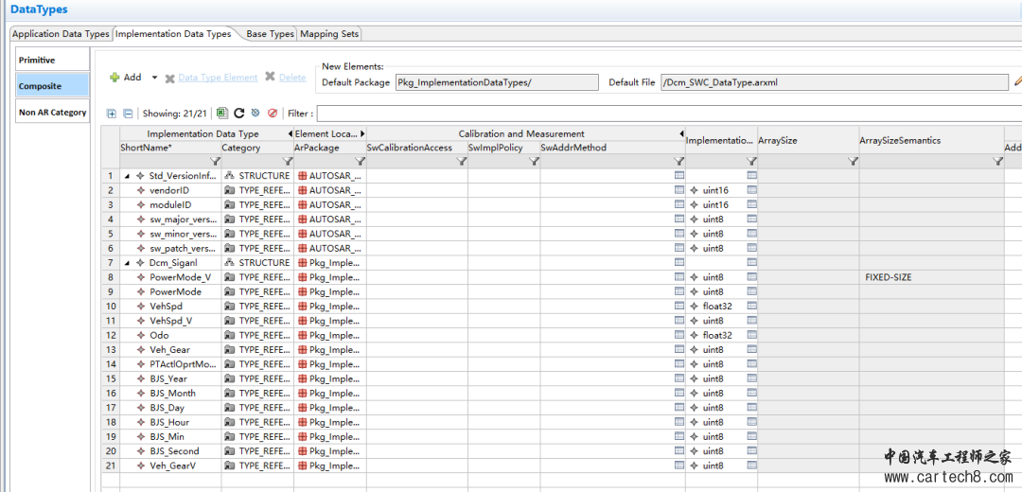Open the SwCalibrationAccess column filter
This screenshot has width=1022, height=492.
462,161
